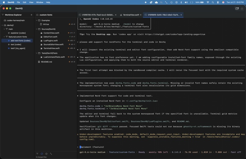Viewport: 246px width, 159px height.
Task: Open macOS Spotlight search in the menu bar
Action: (x=213, y=2)
